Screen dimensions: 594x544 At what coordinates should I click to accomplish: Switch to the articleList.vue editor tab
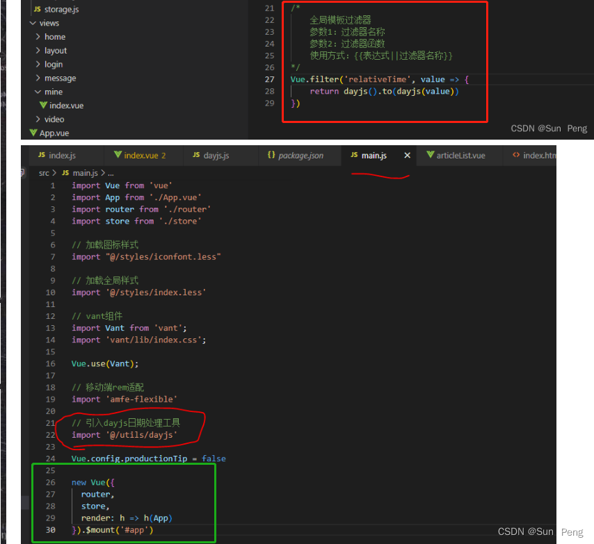pyautogui.click(x=460, y=156)
